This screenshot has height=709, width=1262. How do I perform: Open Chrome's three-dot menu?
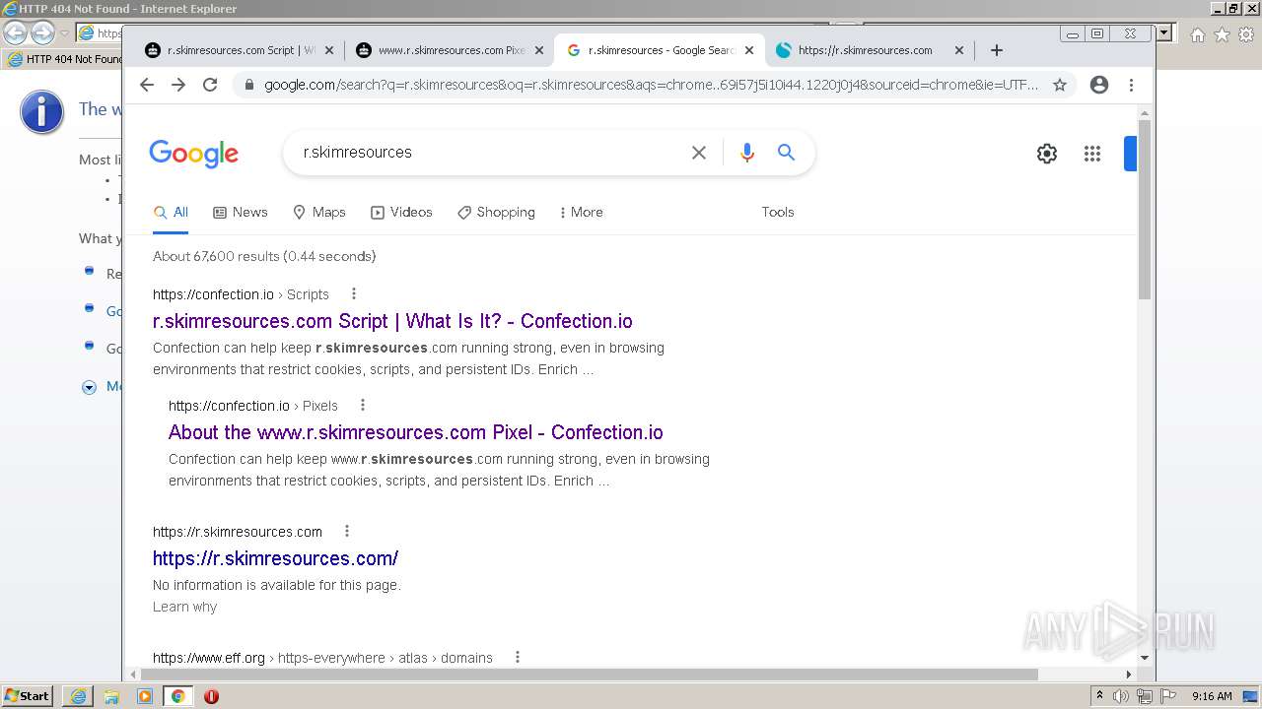pyautogui.click(x=1132, y=85)
